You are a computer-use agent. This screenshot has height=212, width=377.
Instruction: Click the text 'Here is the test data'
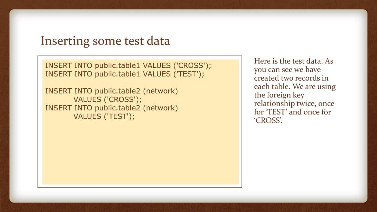(x=288, y=61)
